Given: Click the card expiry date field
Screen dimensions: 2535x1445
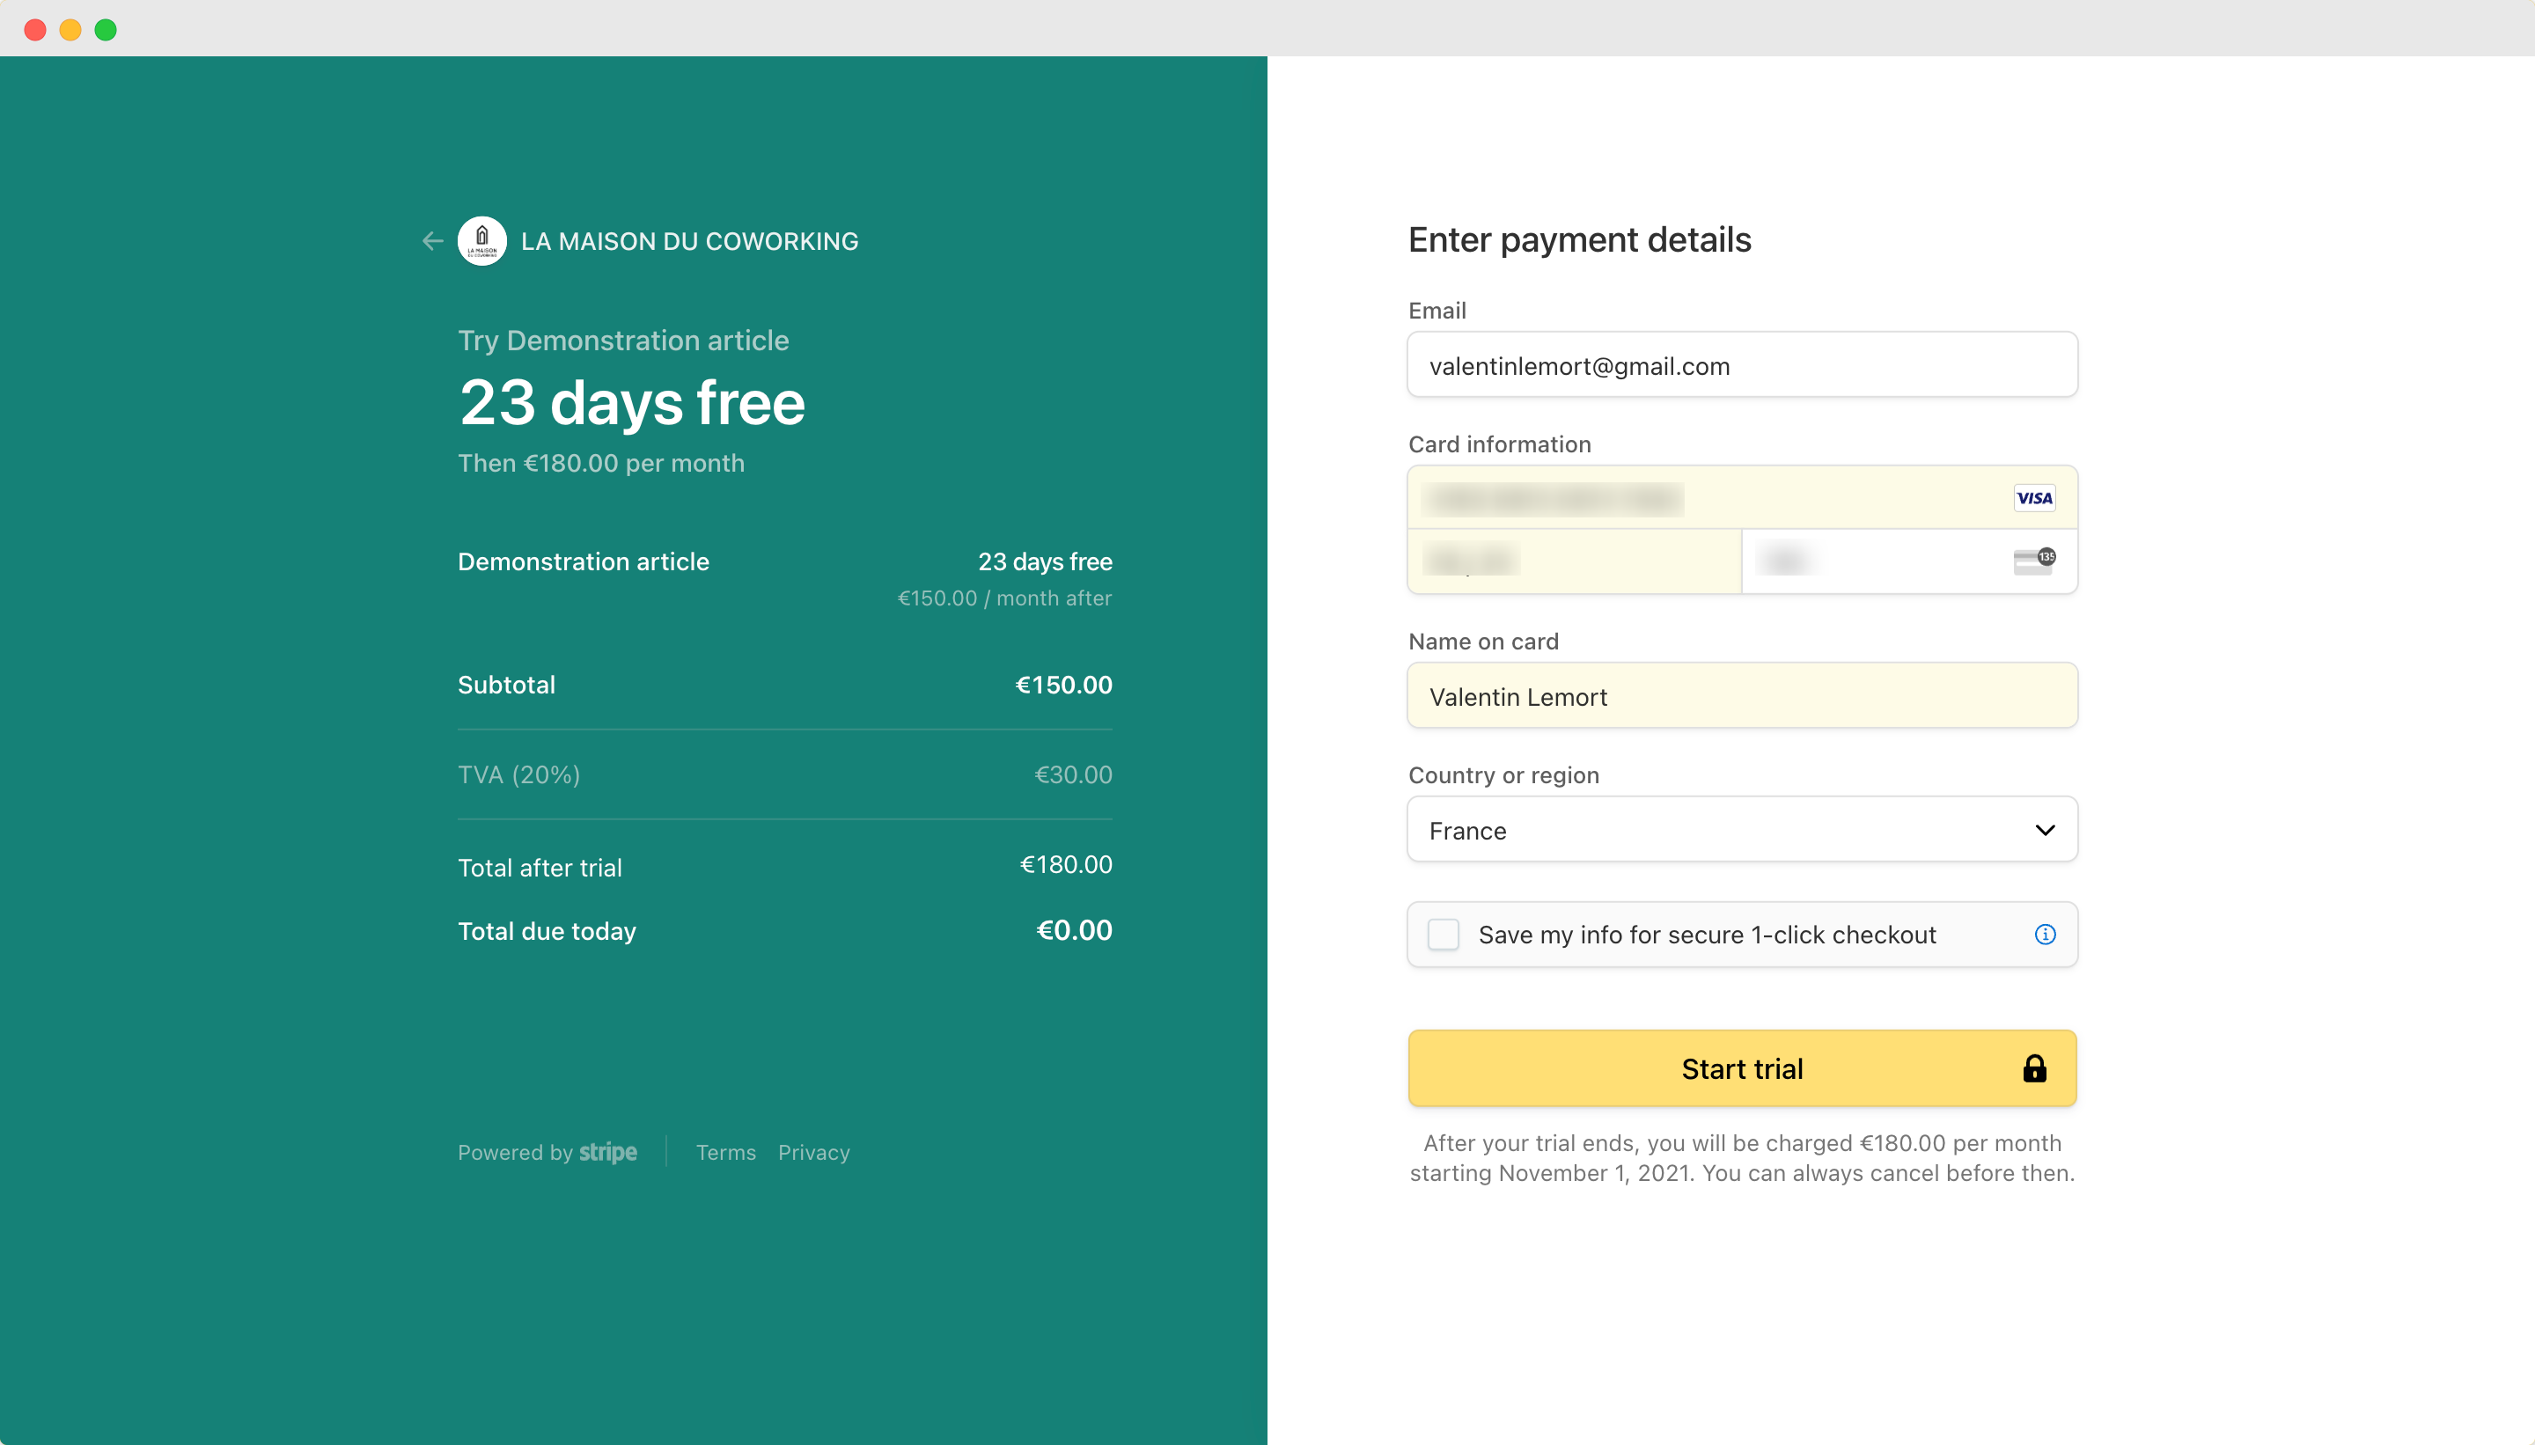Looking at the screenshot, I should [1574, 561].
